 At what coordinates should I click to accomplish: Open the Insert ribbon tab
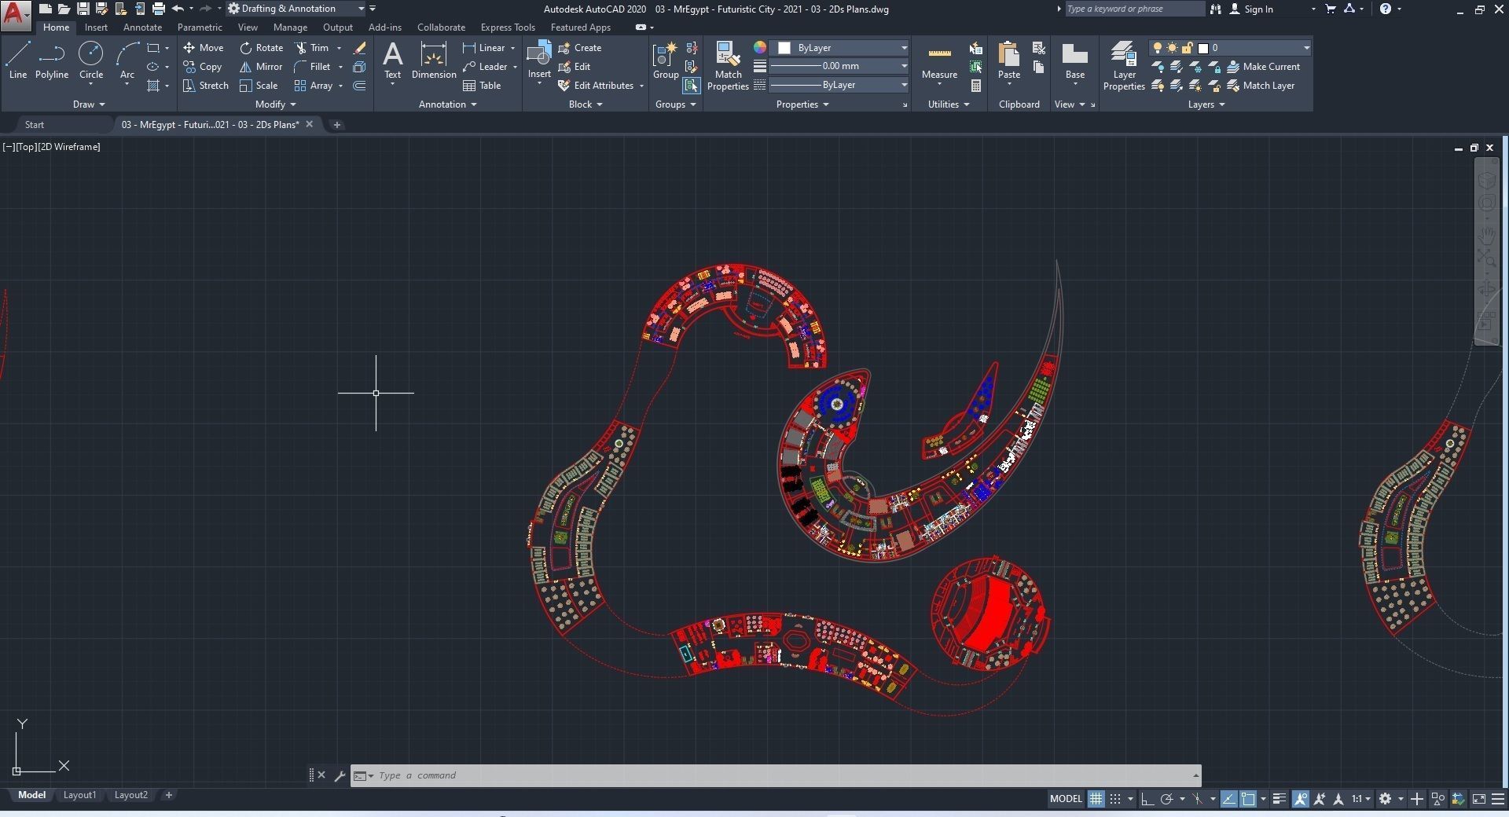pyautogui.click(x=96, y=27)
